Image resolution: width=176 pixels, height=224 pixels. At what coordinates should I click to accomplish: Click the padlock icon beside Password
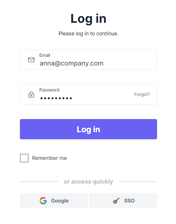(31, 95)
